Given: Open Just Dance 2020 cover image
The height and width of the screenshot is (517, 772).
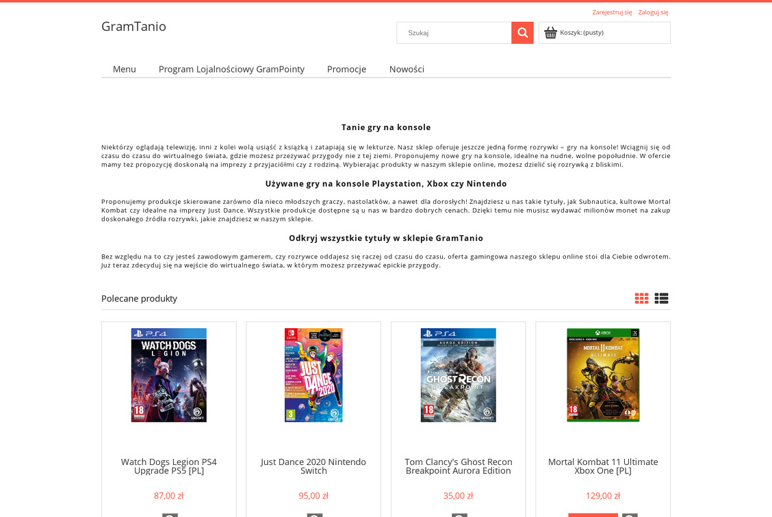Looking at the screenshot, I should tap(313, 375).
